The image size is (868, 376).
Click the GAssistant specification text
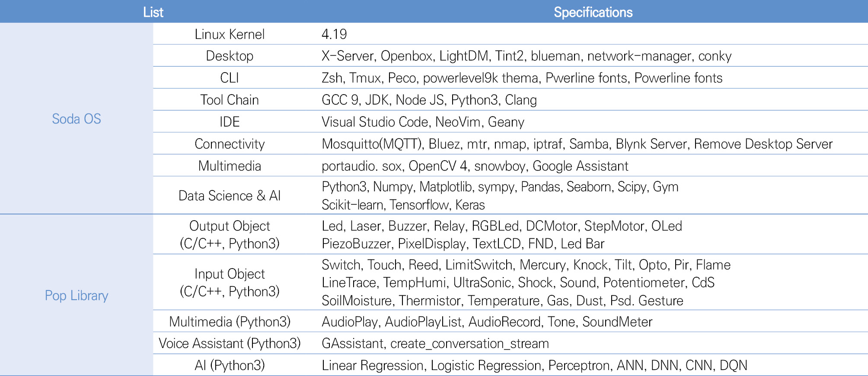(x=352, y=343)
